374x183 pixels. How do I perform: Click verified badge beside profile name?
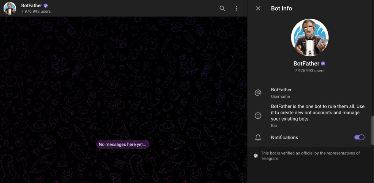pos(323,64)
